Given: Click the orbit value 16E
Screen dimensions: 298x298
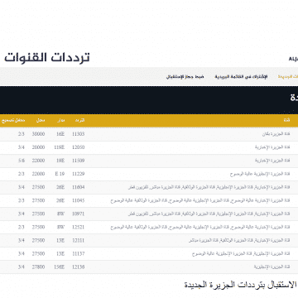Looking at the screenshot, I should [60, 134].
